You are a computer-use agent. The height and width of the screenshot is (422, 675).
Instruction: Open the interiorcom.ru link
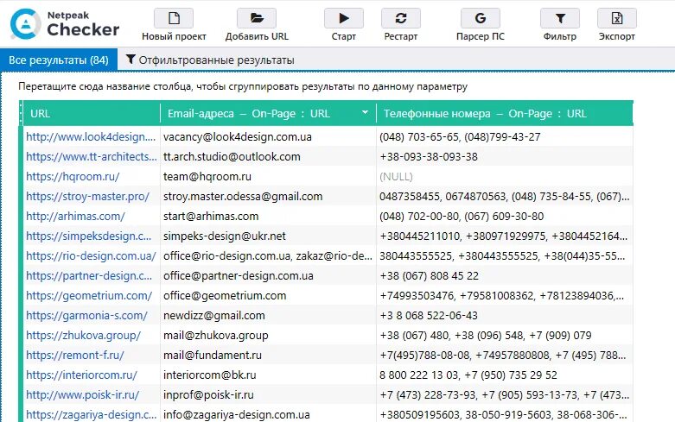point(81,375)
